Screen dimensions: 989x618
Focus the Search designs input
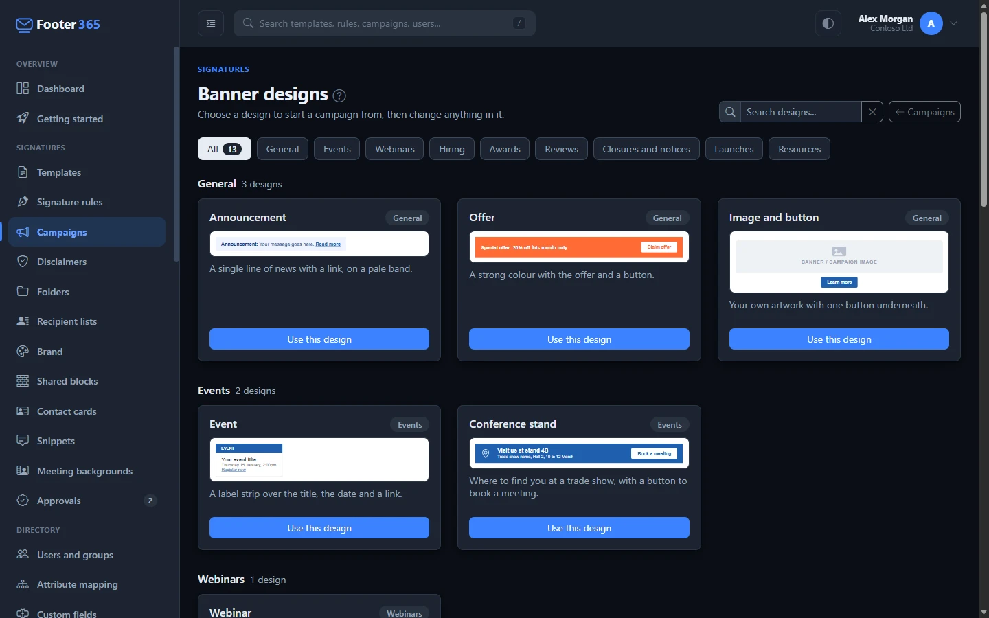[801, 112]
